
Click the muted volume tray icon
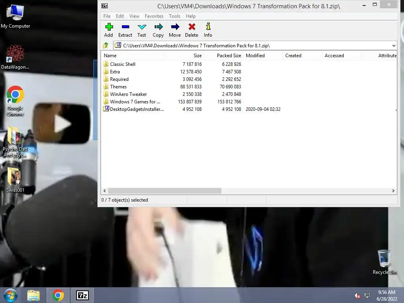[357, 296]
